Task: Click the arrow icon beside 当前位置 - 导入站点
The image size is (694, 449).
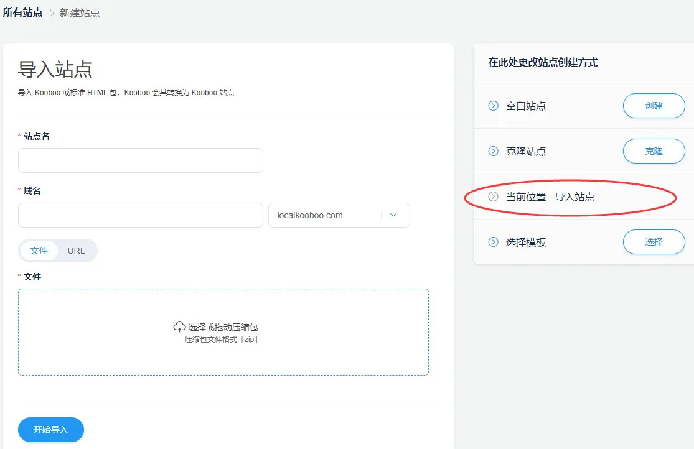Action: tap(493, 197)
